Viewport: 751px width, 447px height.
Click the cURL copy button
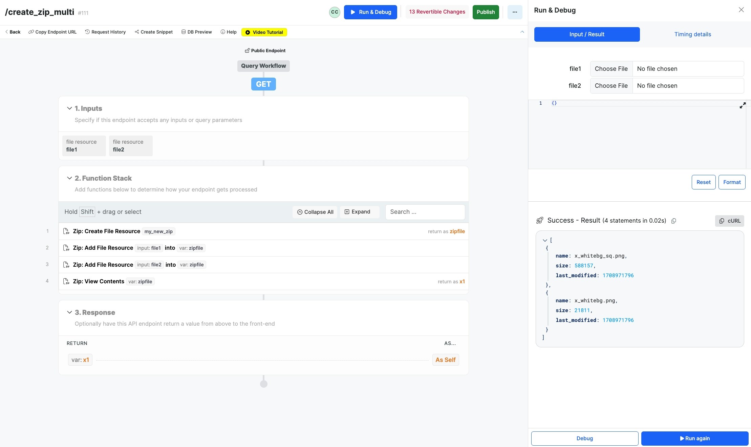(x=730, y=221)
